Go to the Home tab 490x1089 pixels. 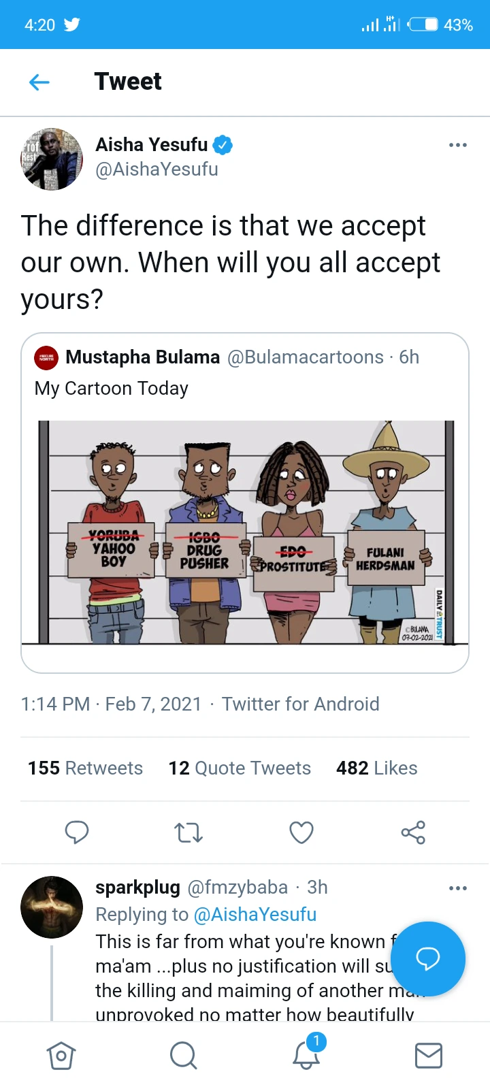[x=61, y=1056]
